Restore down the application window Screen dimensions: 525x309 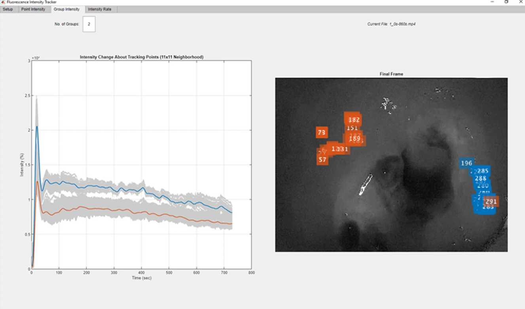click(506, 2)
